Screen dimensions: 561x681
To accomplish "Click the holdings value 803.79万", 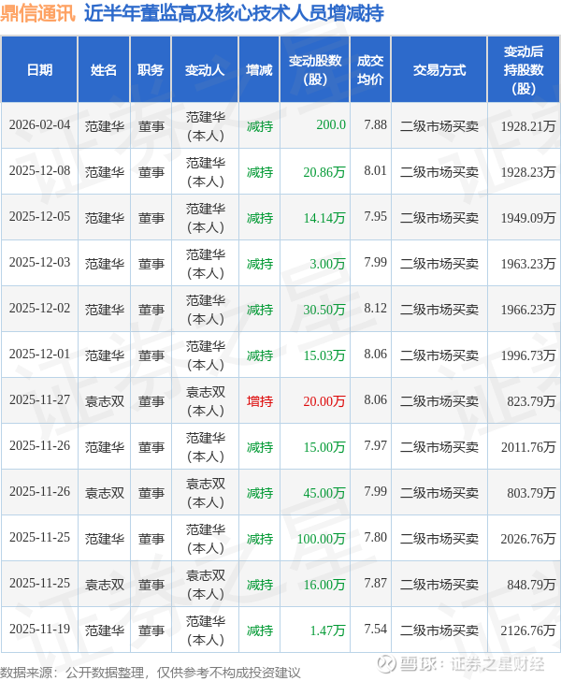I will click(x=531, y=493).
